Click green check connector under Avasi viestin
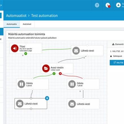 (54, 74)
